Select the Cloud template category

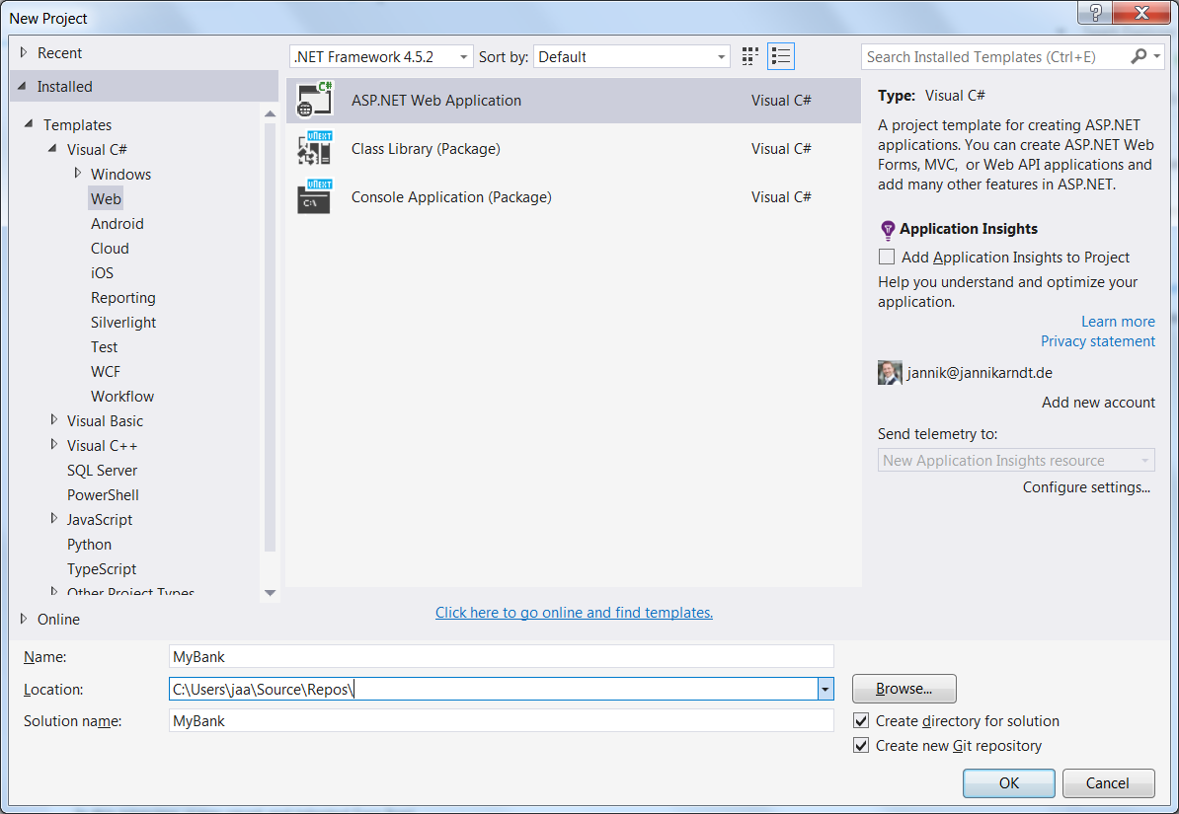[x=110, y=248]
